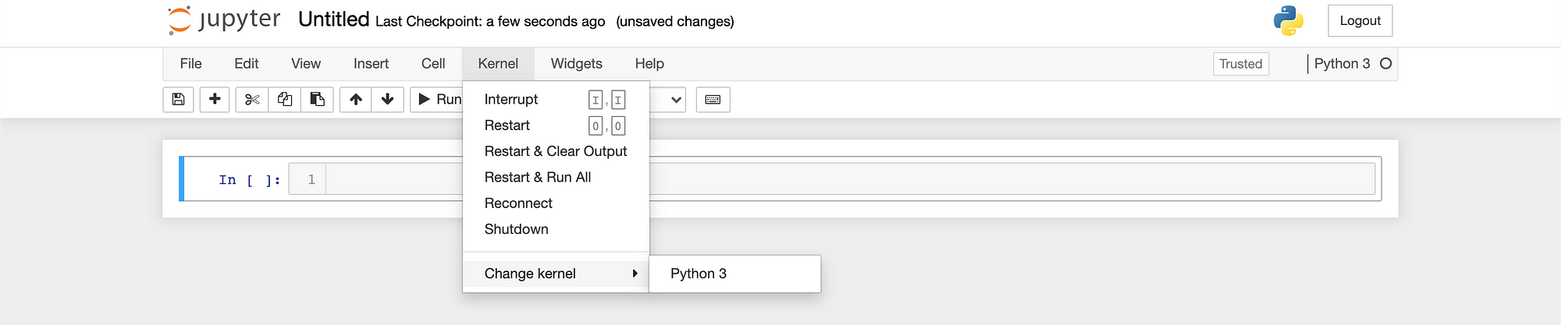Open the command palette keyboard icon

(x=713, y=100)
